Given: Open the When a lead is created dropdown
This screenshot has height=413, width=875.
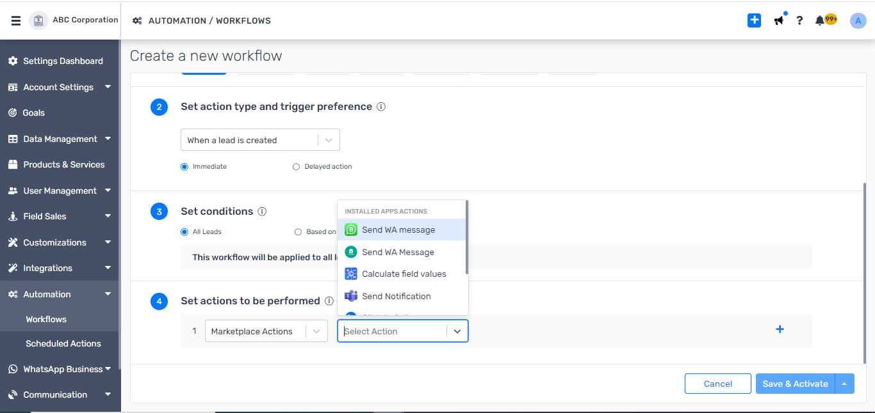Looking at the screenshot, I should [x=260, y=140].
